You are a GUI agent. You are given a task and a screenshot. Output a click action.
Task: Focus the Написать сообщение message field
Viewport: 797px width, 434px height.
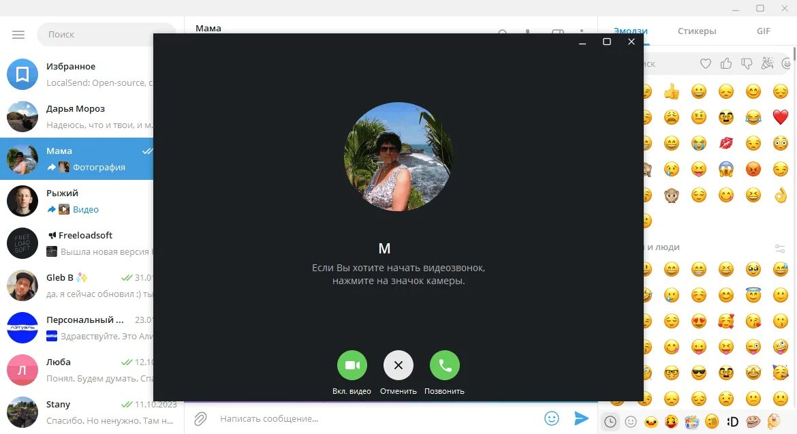pos(376,419)
